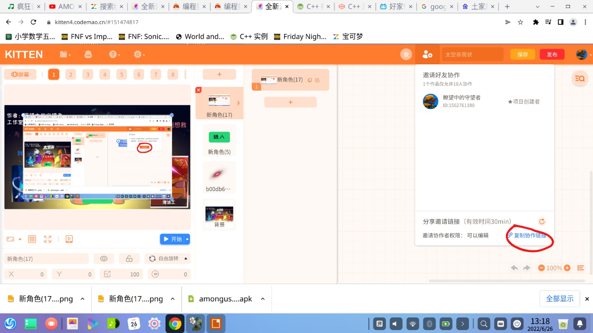
Task: Open the taskbar search magnifier
Action: [x=484, y=324]
